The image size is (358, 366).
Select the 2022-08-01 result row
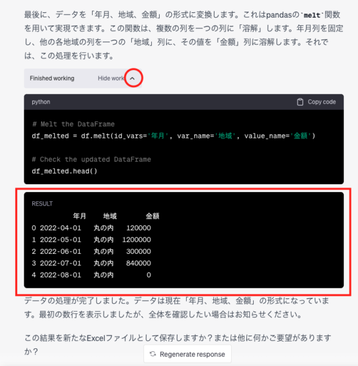pyautogui.click(x=91, y=275)
